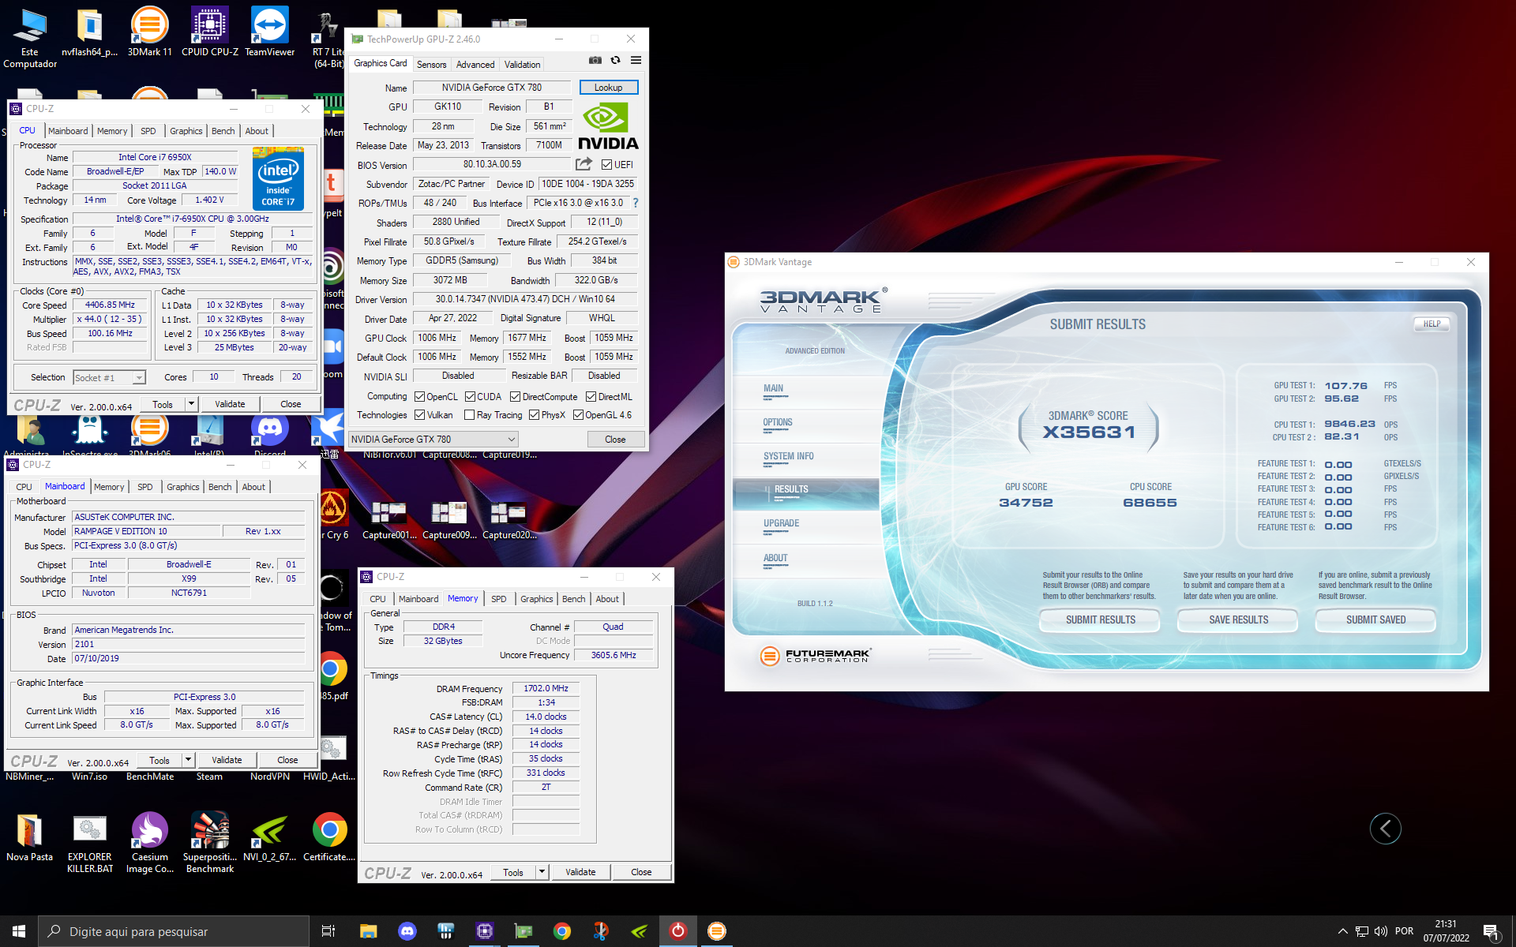The height and width of the screenshot is (947, 1516).
Task: Select the EXPLORER KILLER.BAT desktop file
Action: 90,841
